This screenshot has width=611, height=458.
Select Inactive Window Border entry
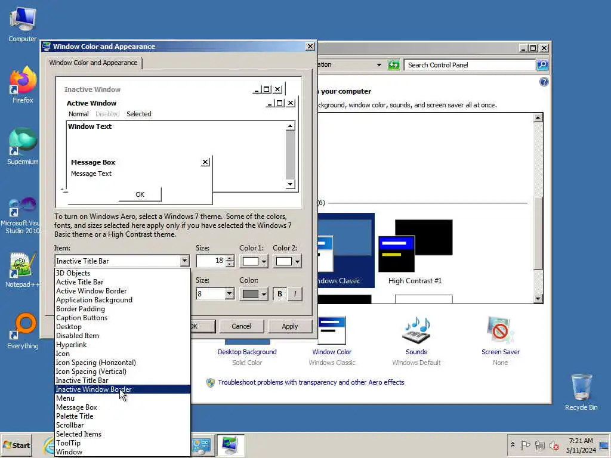click(x=122, y=389)
